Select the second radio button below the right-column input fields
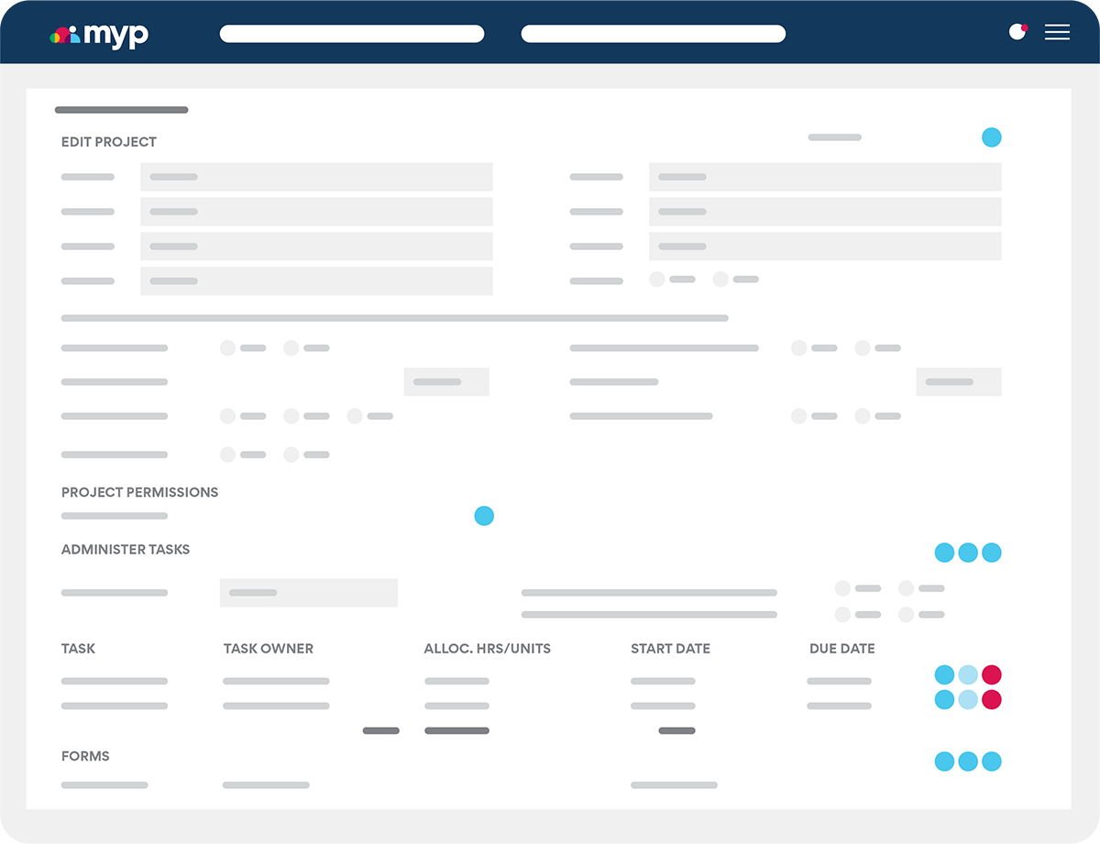Image resolution: width=1100 pixels, height=844 pixels. point(720,280)
